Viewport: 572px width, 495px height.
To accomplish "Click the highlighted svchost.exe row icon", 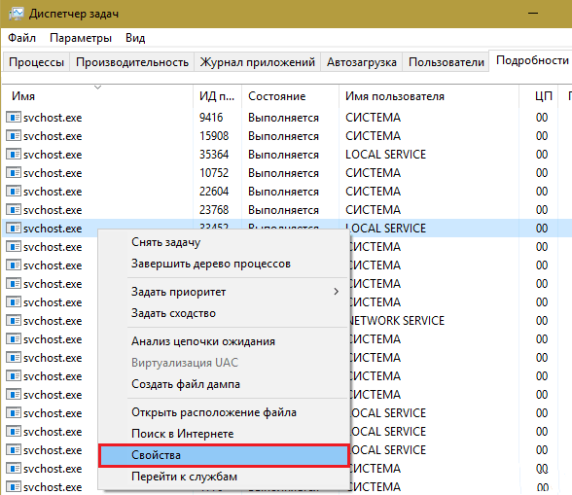I will point(14,229).
